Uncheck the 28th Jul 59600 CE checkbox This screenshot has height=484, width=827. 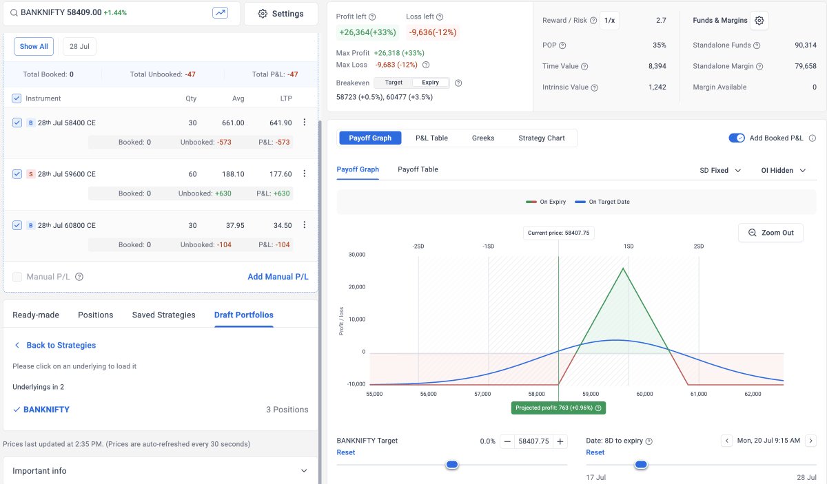[x=17, y=173]
